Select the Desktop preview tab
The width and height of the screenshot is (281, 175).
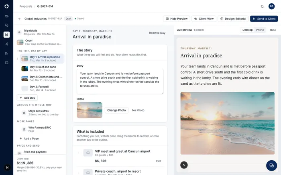[247, 30]
